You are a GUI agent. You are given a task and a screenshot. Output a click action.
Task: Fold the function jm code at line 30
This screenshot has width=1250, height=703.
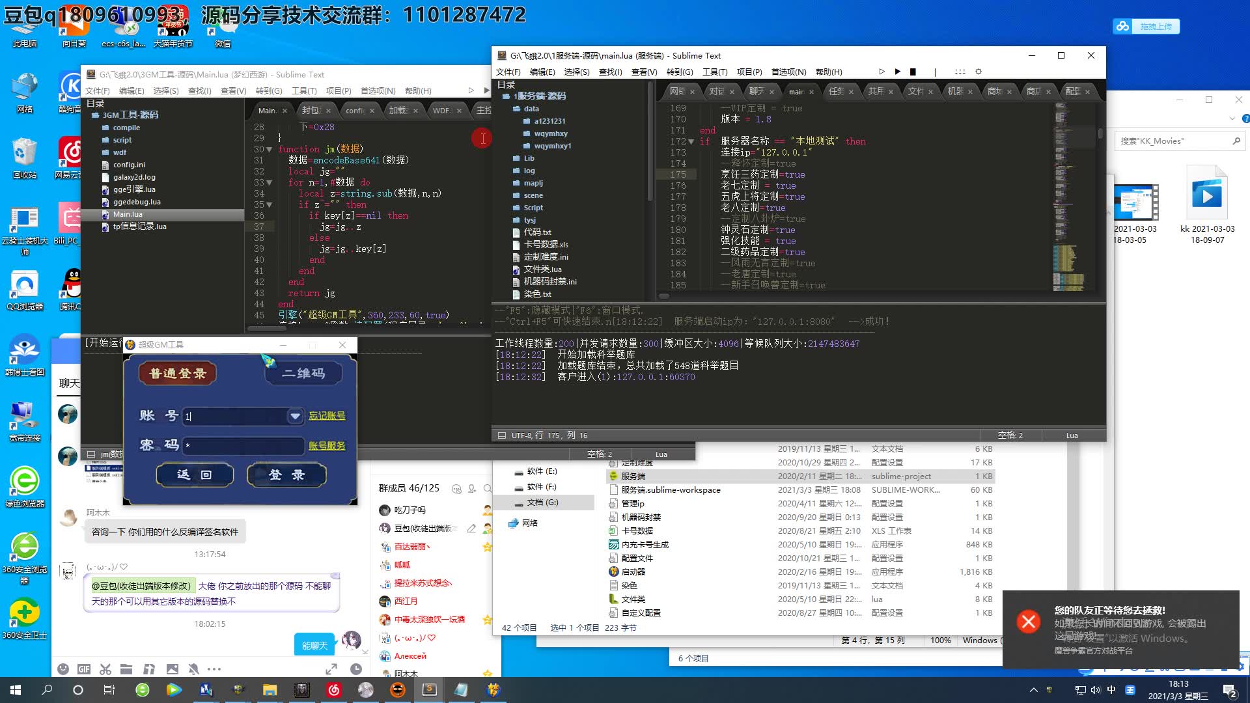(269, 150)
